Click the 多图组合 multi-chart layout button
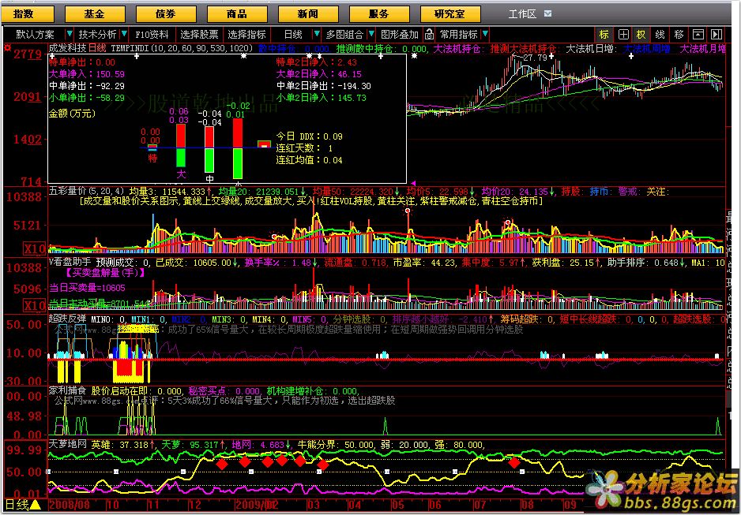Viewport: 741px width, 515px height. coord(344,35)
